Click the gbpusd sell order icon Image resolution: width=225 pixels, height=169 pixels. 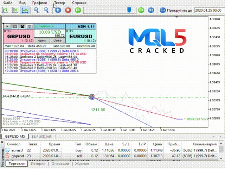pyautogui.click(x=7, y=156)
